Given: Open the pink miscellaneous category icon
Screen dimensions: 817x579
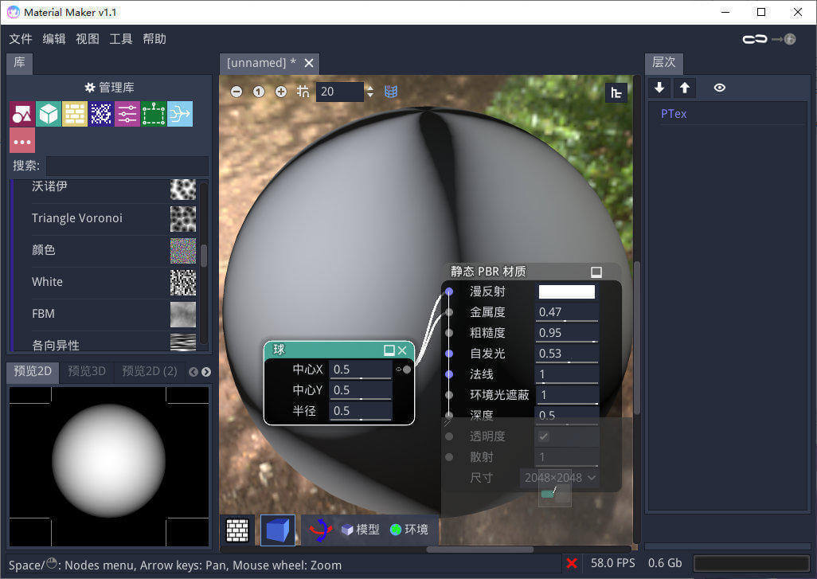Looking at the screenshot, I should [21, 141].
